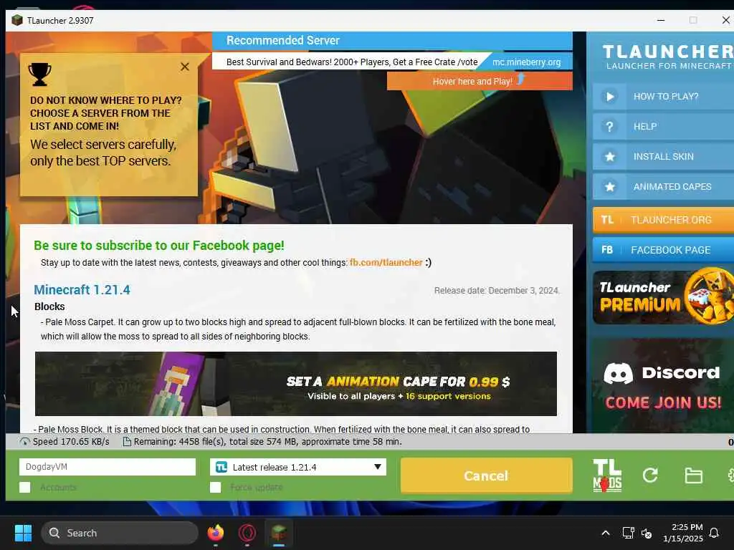
Task: Click the trophy icon in tip
Action: click(x=40, y=74)
